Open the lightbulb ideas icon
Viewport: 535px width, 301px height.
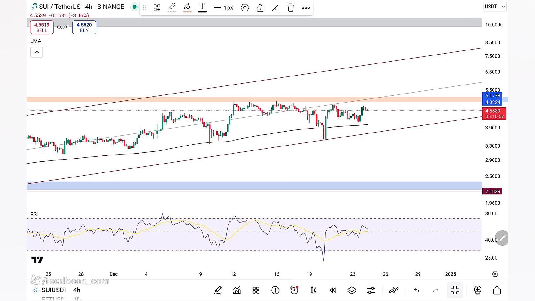477,290
